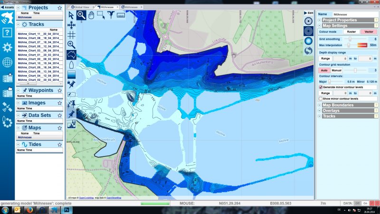This screenshot has height=214, width=380.
Task: Set colour mode to Raster
Action: coord(352,31)
